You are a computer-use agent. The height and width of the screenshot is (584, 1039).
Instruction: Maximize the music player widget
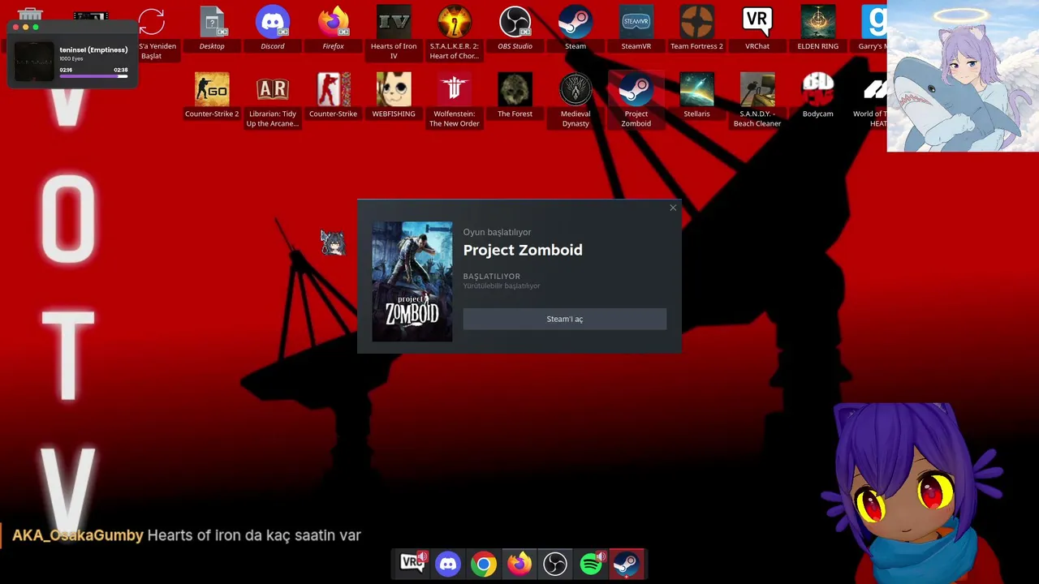[35, 28]
